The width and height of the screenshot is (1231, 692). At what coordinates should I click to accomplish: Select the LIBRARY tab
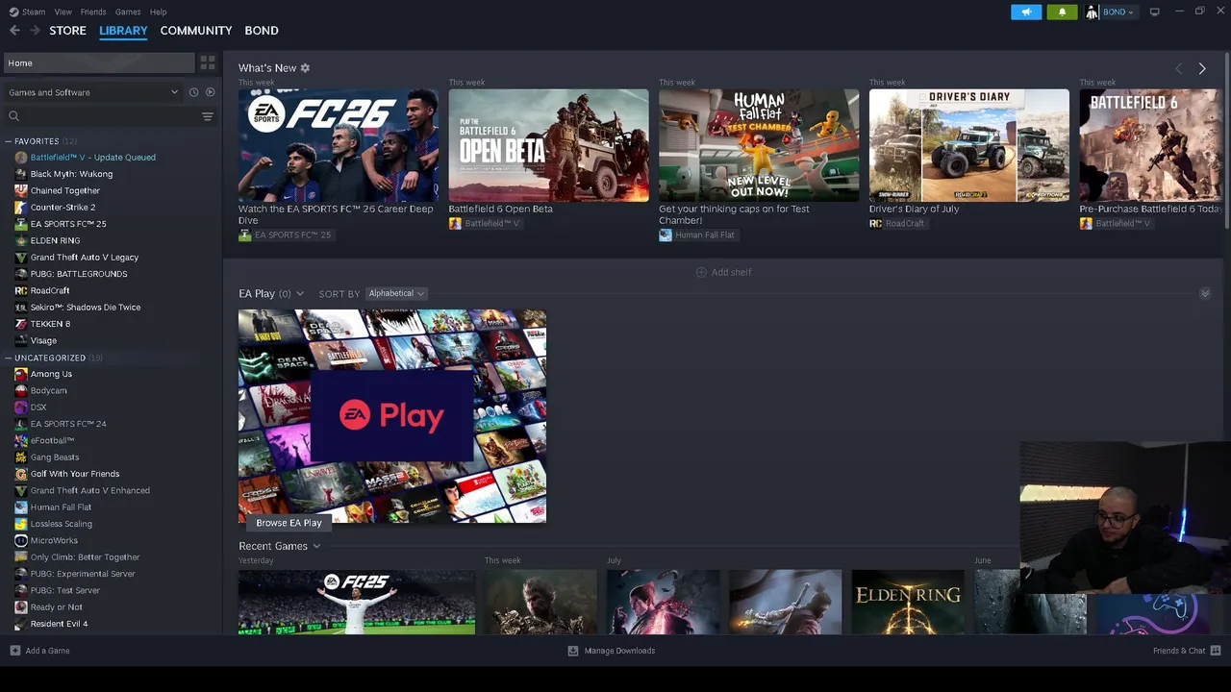[123, 31]
